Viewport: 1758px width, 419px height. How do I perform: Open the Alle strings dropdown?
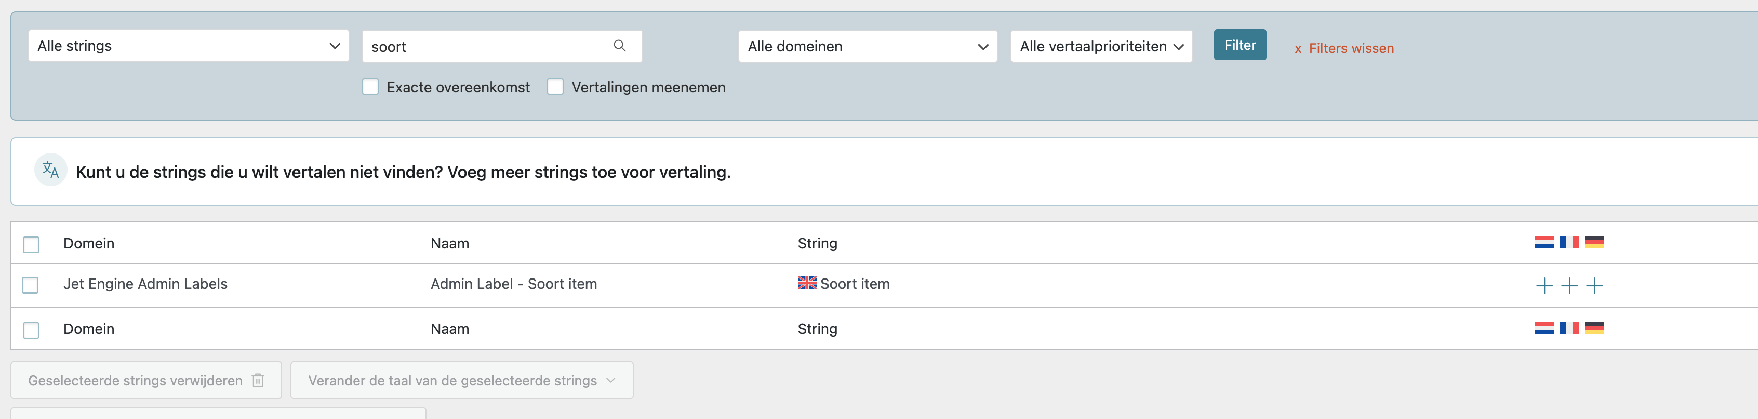pos(189,46)
